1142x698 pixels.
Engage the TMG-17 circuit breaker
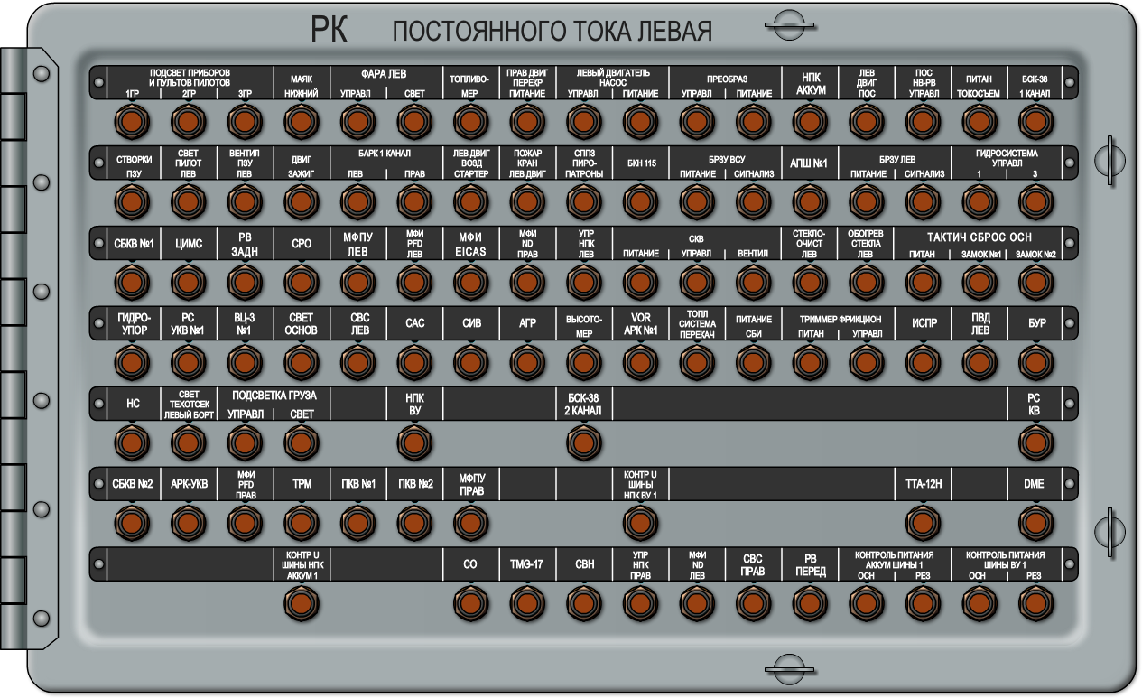[526, 602]
